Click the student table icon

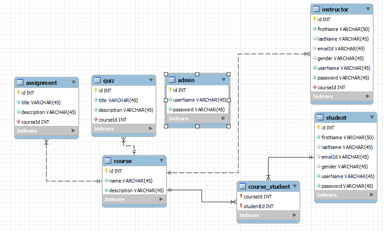320,117
